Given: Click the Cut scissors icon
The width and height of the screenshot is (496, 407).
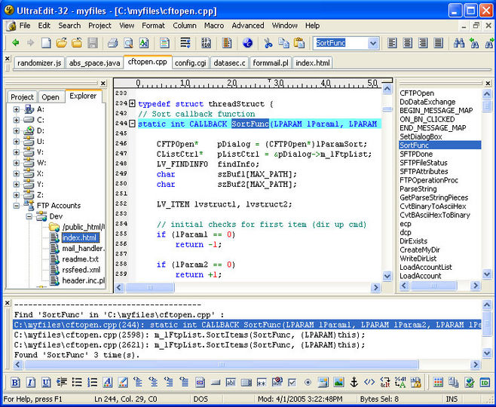Looking at the screenshot, I should (x=268, y=43).
